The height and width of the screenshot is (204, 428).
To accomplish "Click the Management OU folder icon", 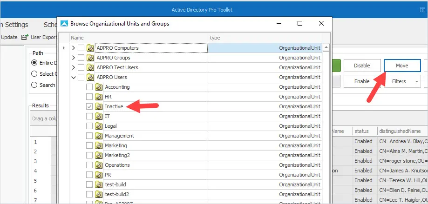I will point(99,136).
